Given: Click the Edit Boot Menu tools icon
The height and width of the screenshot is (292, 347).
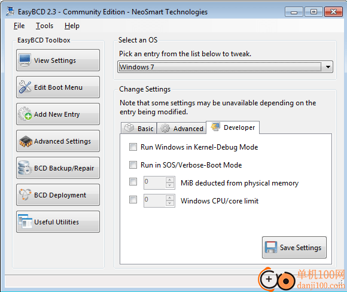Looking at the screenshot, I should coord(25,87).
